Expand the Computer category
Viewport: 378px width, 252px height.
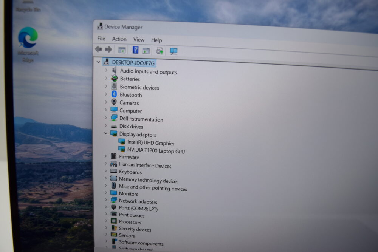pos(106,110)
